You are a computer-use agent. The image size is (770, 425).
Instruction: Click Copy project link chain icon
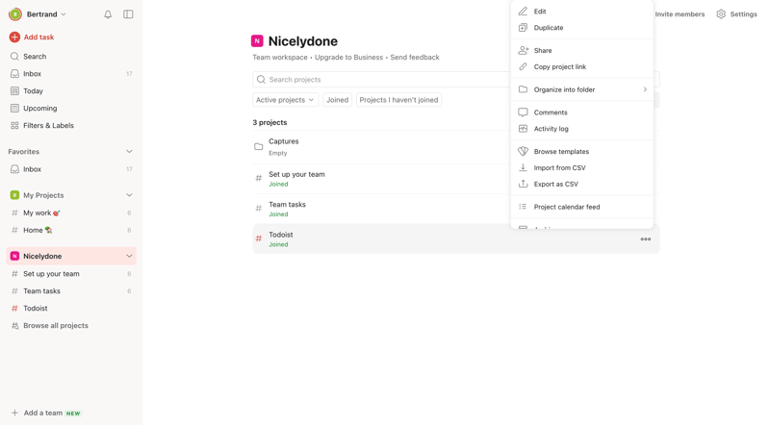tap(523, 66)
